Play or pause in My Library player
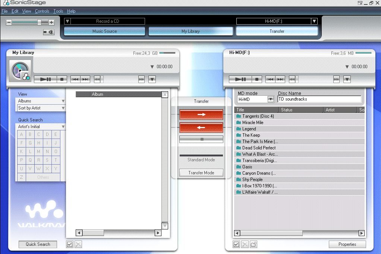 pyautogui.click(x=45, y=79)
